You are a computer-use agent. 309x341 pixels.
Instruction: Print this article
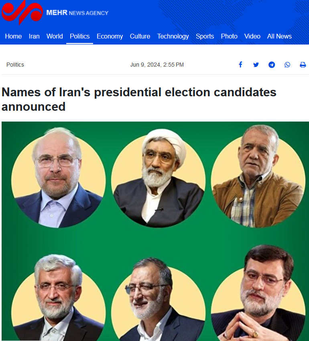[x=303, y=65]
